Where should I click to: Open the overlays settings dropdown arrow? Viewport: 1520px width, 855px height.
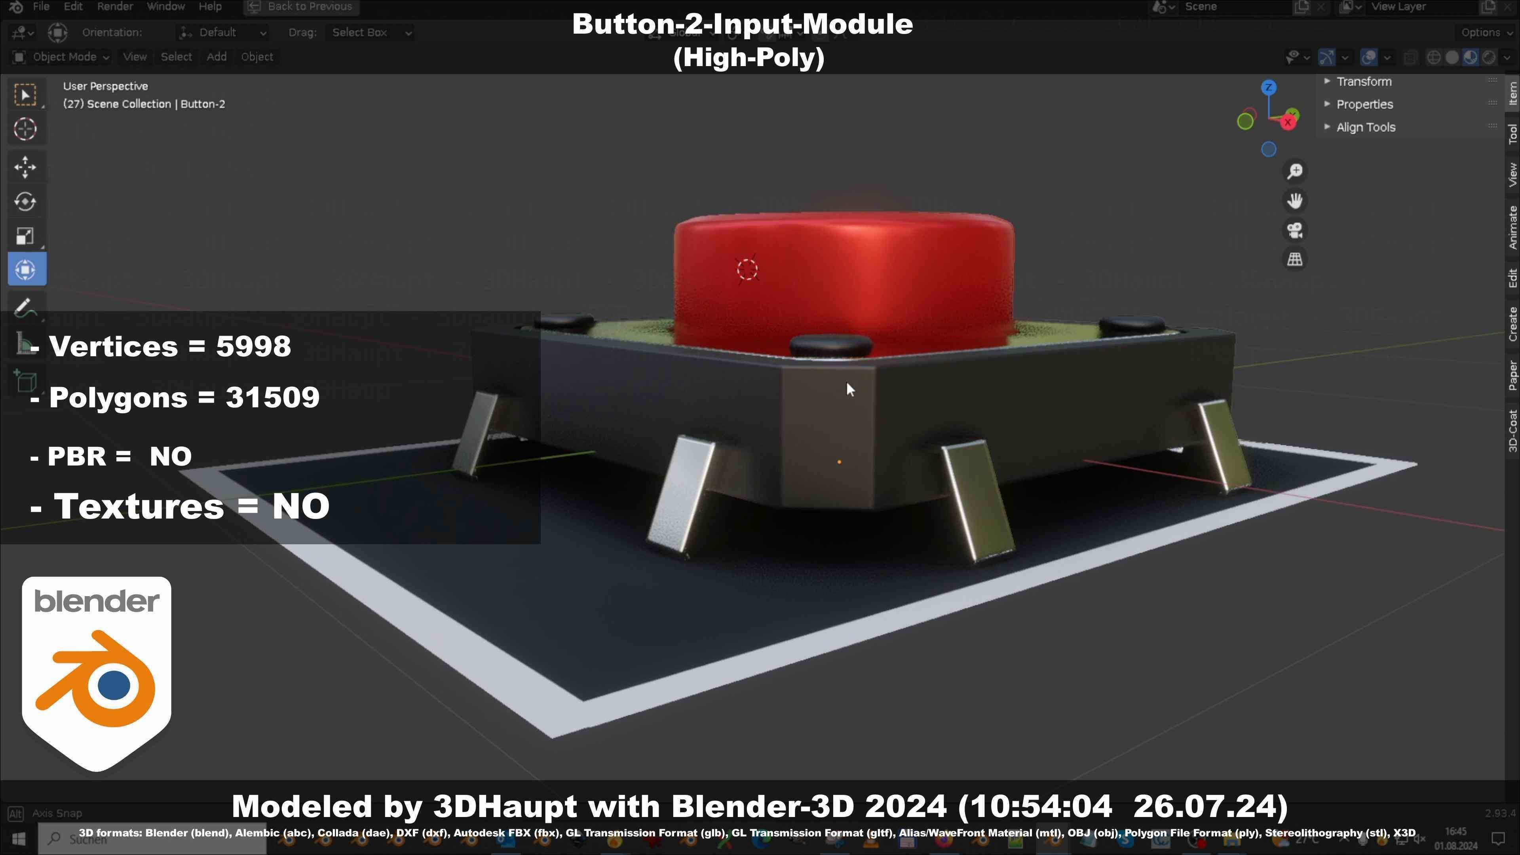tap(1387, 57)
